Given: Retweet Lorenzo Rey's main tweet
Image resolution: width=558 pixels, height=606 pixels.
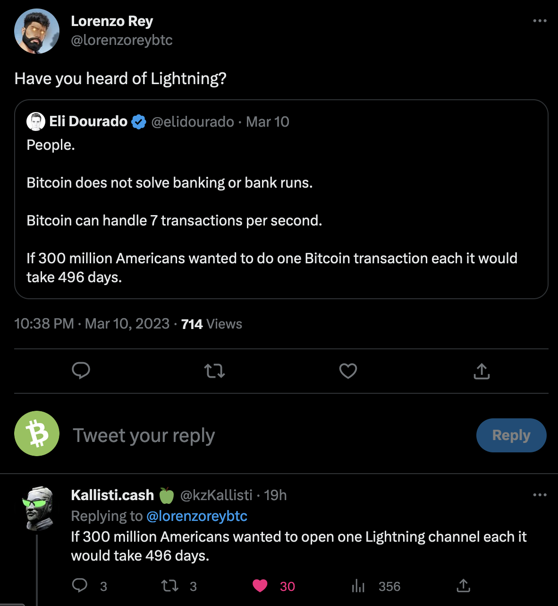Looking at the screenshot, I should (214, 371).
